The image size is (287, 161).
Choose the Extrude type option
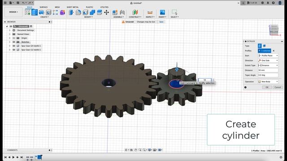coord(260,46)
